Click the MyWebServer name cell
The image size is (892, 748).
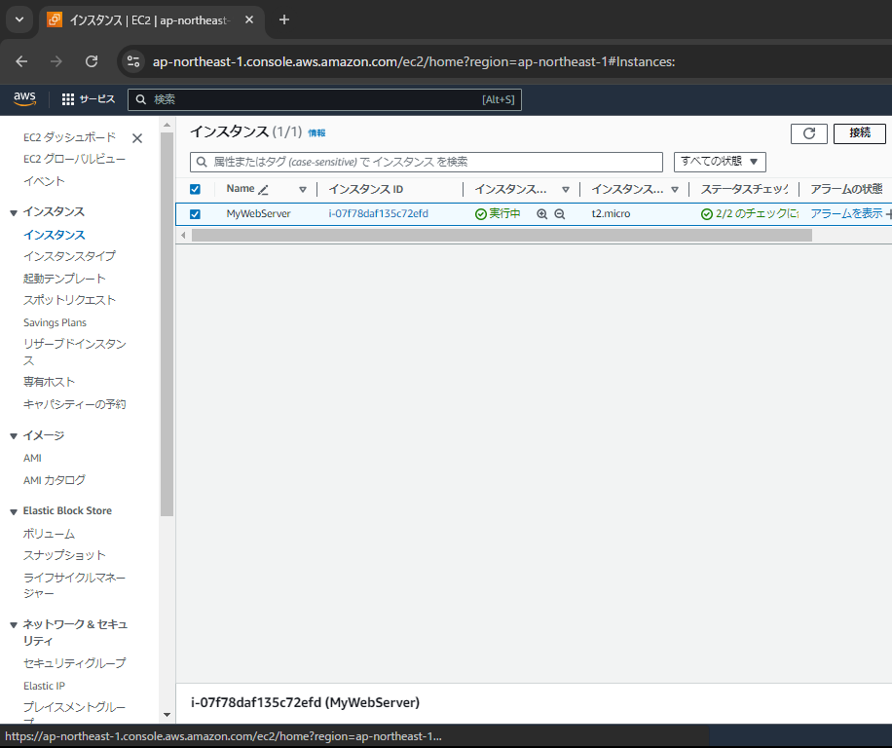(x=258, y=214)
